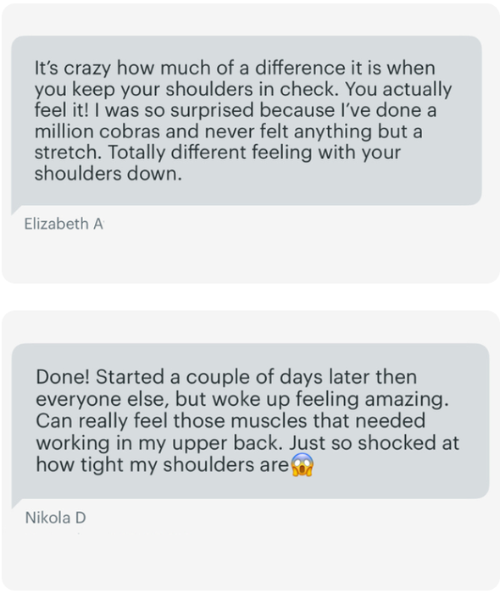Click the words 'You actually' in Elizabeth's message
This screenshot has width=500, height=594.
click(398, 90)
